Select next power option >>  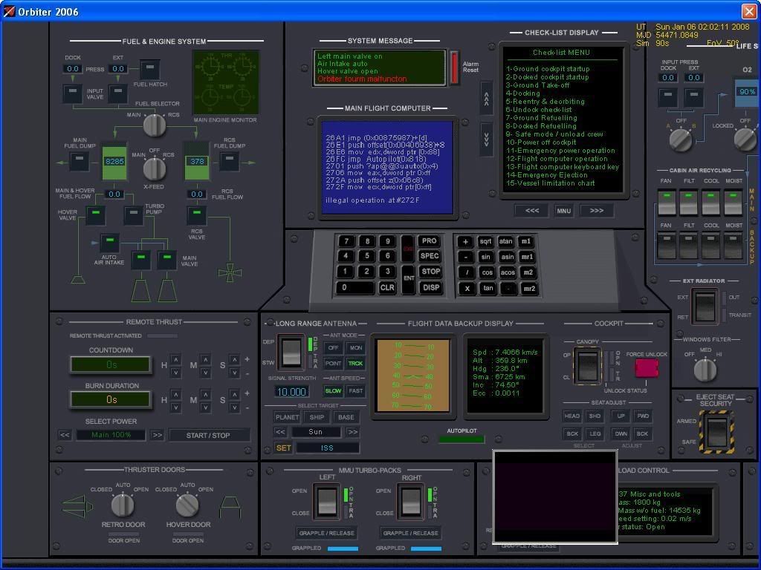tap(157, 435)
